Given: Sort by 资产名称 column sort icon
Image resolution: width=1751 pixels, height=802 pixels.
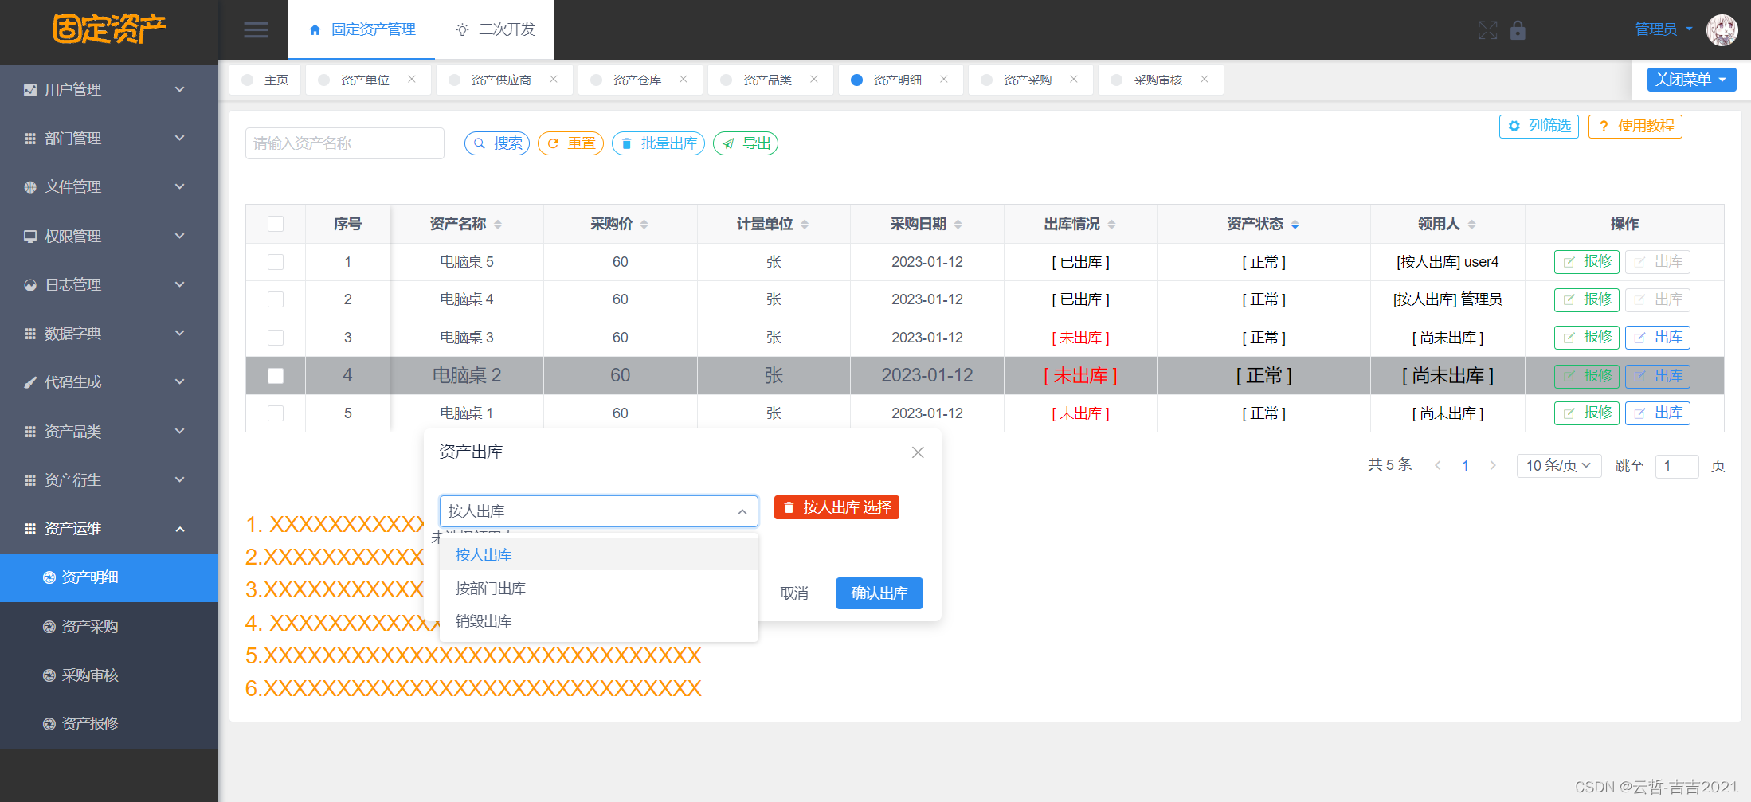Looking at the screenshot, I should [x=498, y=225].
